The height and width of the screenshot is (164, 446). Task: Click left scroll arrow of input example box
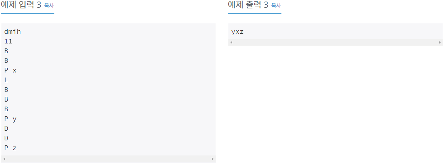click(x=4, y=159)
